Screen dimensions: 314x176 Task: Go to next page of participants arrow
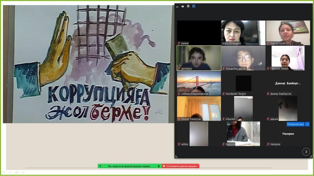coord(306,152)
